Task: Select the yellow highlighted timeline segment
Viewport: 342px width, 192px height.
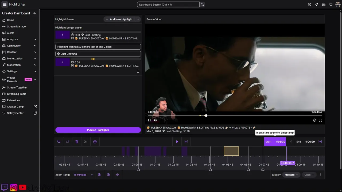Action: 231,151
